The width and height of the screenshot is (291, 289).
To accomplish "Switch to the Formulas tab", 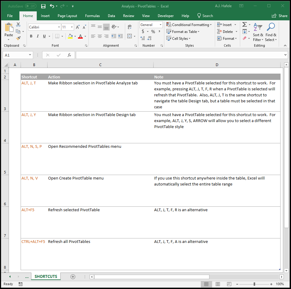I will [92, 16].
